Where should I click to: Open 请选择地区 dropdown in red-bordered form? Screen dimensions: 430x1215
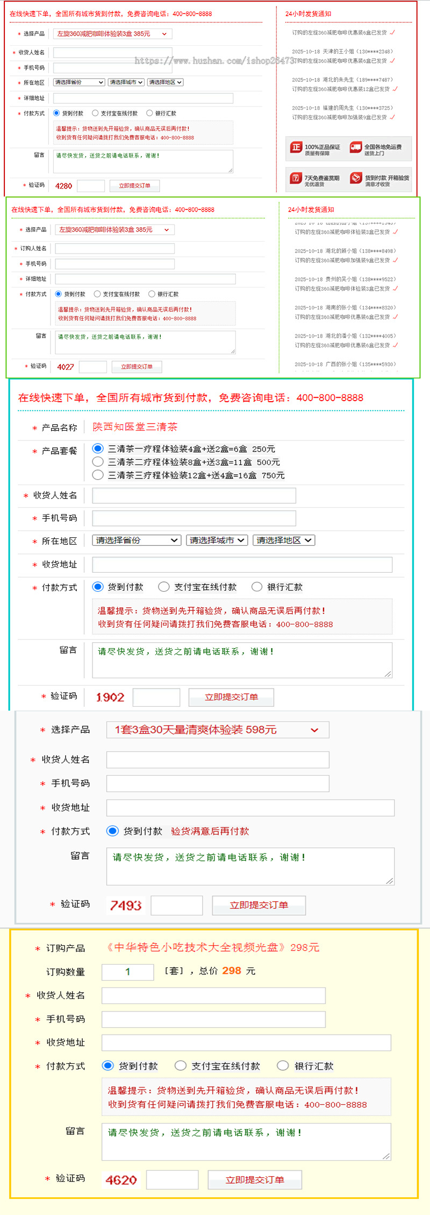click(x=166, y=82)
